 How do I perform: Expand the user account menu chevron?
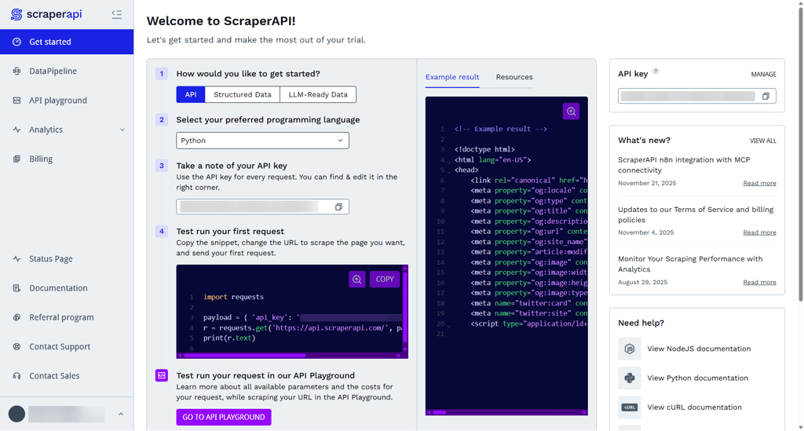pos(121,414)
